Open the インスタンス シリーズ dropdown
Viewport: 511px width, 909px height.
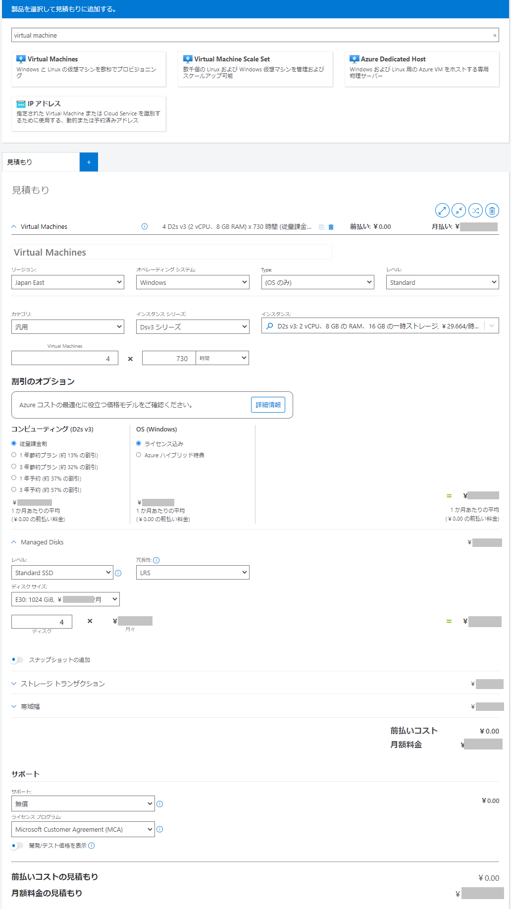point(193,327)
